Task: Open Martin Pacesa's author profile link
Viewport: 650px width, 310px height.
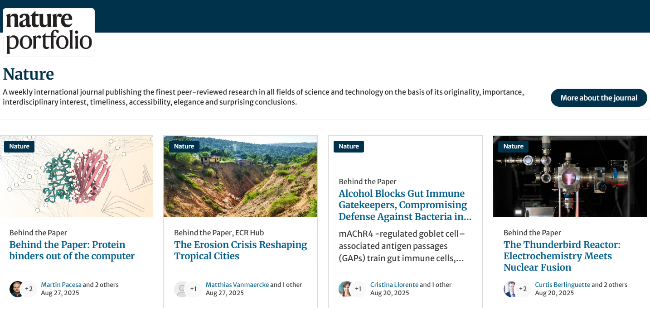Action: 61,285
